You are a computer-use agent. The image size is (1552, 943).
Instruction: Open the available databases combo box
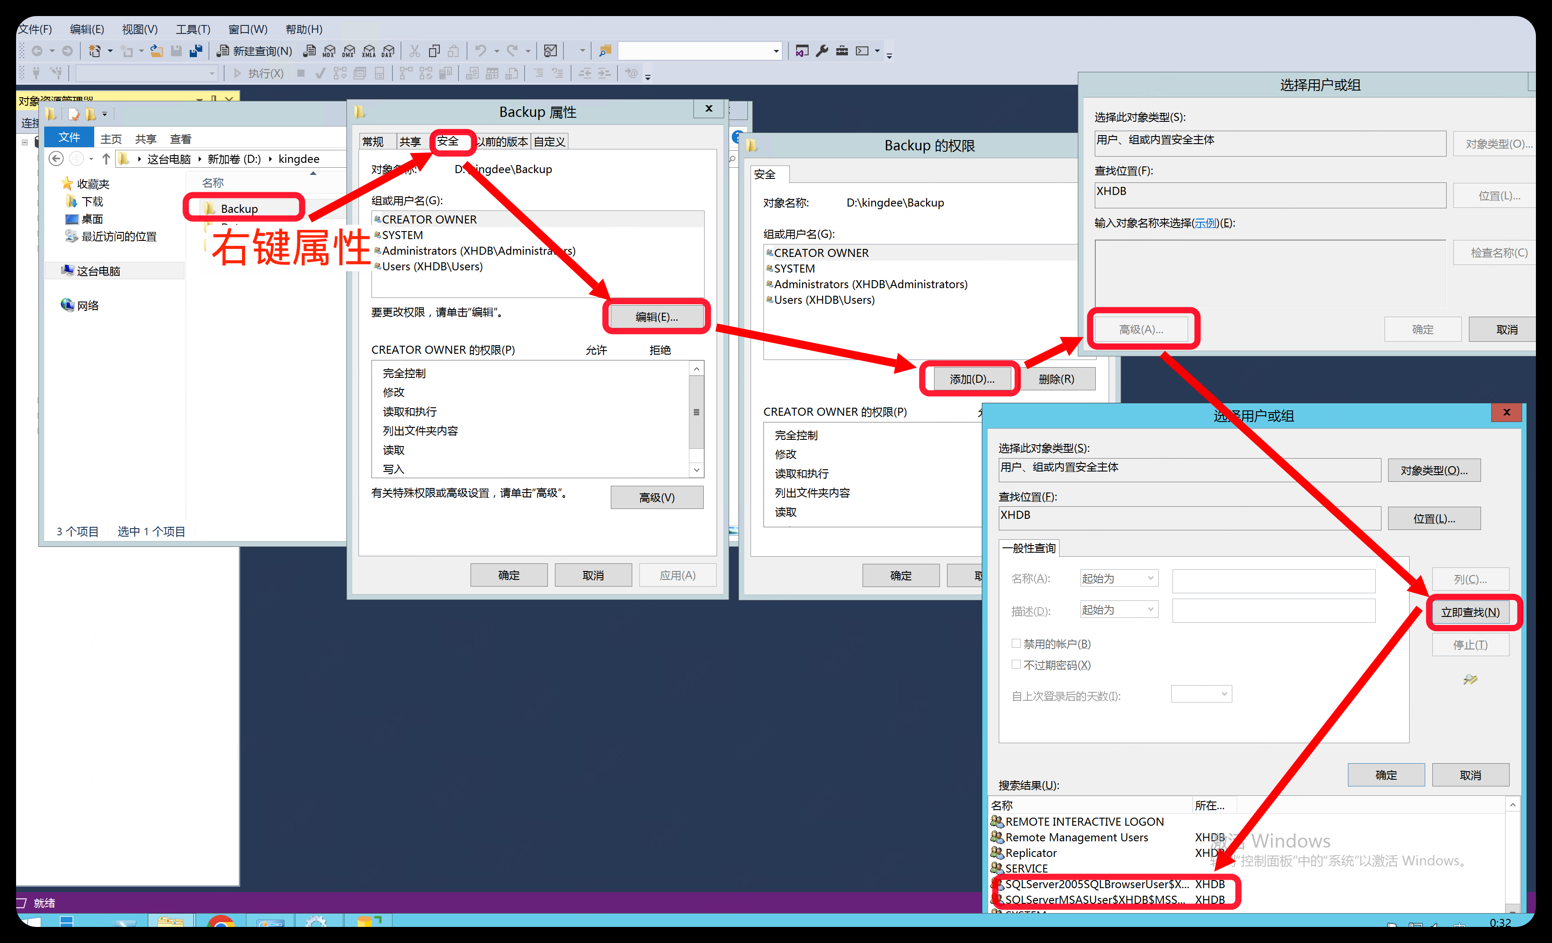pos(146,74)
